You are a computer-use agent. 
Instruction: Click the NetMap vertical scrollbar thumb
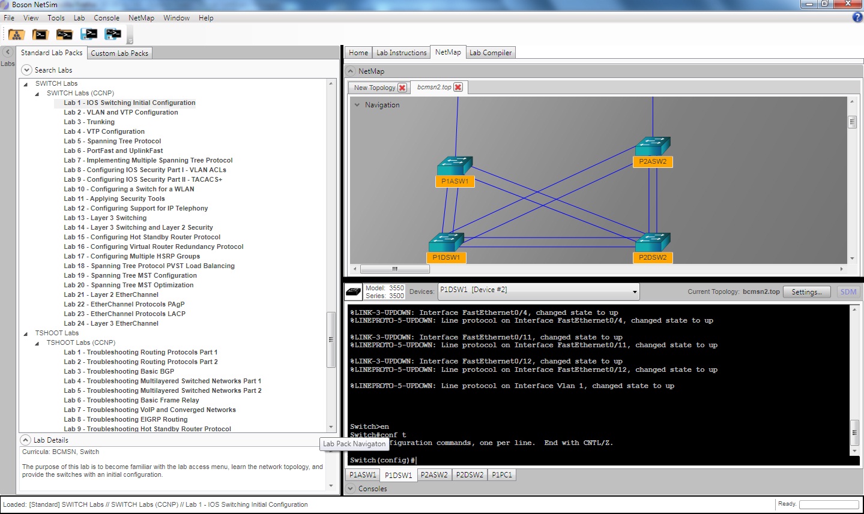(851, 122)
